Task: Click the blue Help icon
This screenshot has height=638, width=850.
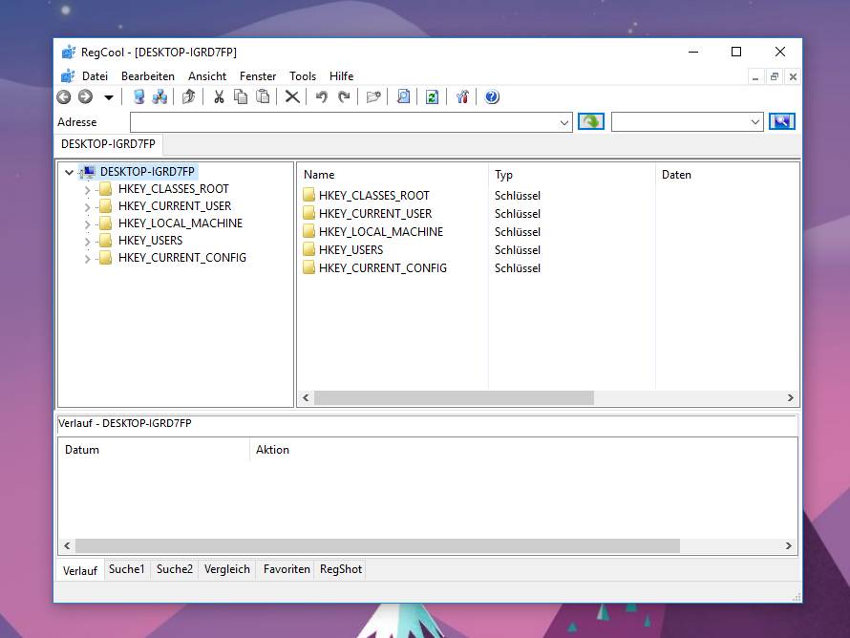Action: (491, 96)
